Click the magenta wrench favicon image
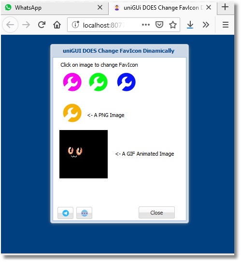The width and height of the screenshot is (241, 262). (x=72, y=82)
